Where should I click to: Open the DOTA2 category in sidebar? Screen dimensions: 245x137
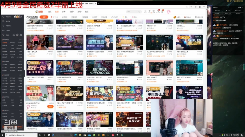point(20,43)
